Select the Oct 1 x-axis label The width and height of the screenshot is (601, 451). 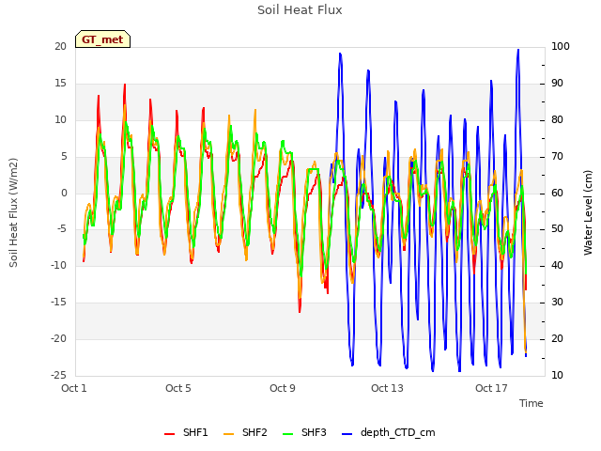(74, 388)
